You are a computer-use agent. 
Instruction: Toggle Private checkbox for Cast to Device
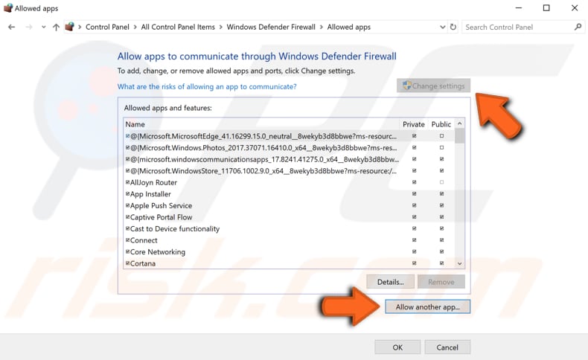pyautogui.click(x=415, y=228)
